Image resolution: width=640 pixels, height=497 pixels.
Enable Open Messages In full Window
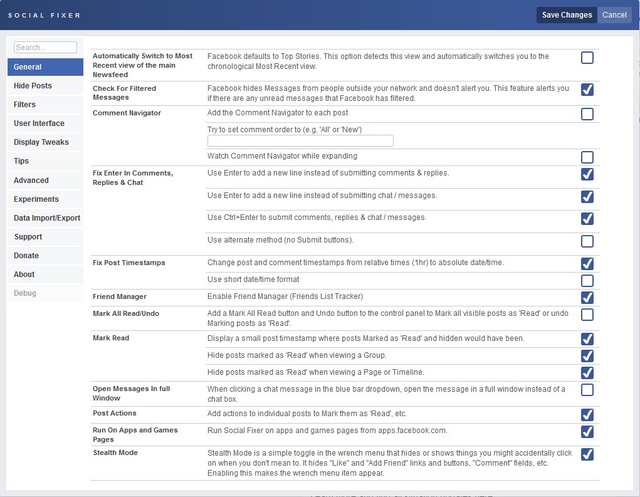[x=587, y=390]
